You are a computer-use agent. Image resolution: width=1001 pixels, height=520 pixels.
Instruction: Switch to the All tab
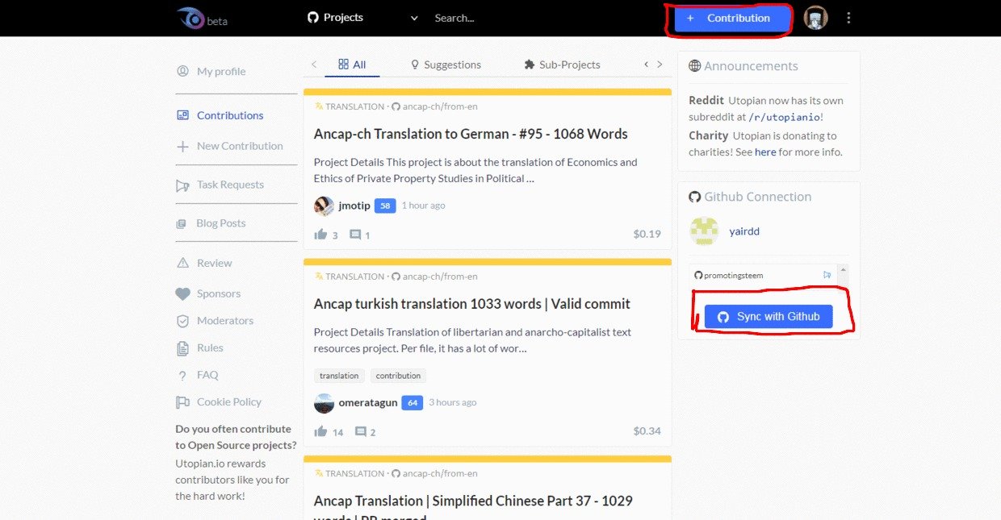[352, 64]
